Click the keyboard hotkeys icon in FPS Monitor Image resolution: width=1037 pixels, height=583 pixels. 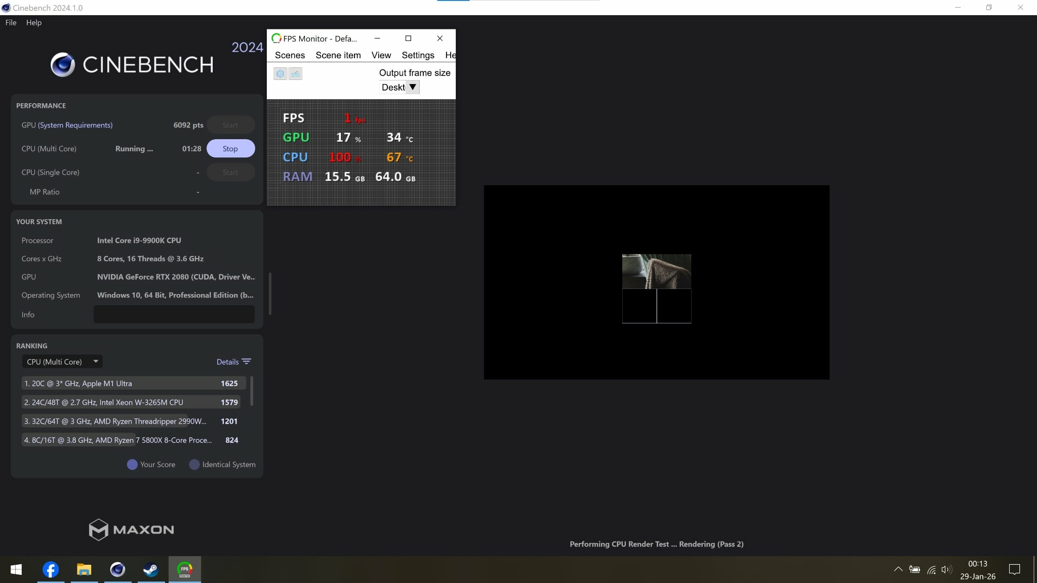click(x=296, y=74)
